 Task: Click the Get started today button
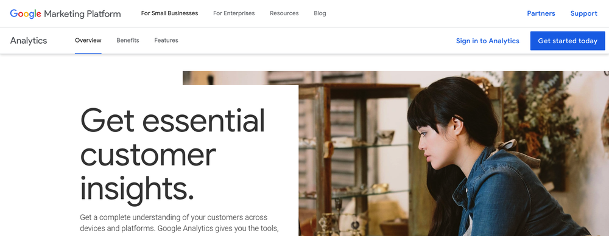[x=568, y=41]
